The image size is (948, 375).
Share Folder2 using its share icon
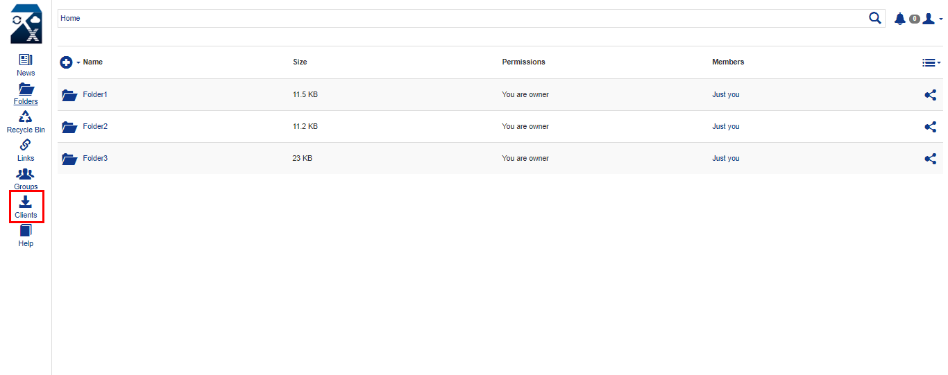(931, 127)
